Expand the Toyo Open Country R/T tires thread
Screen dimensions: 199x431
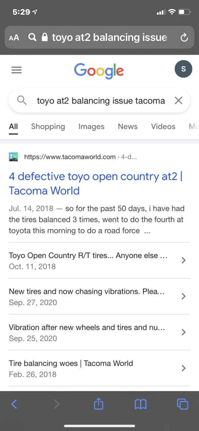[x=99, y=260]
